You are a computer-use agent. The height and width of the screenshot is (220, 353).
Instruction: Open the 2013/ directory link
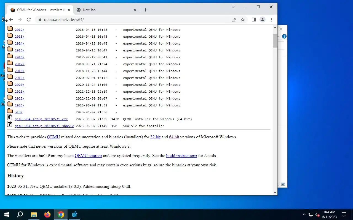[x=20, y=37]
